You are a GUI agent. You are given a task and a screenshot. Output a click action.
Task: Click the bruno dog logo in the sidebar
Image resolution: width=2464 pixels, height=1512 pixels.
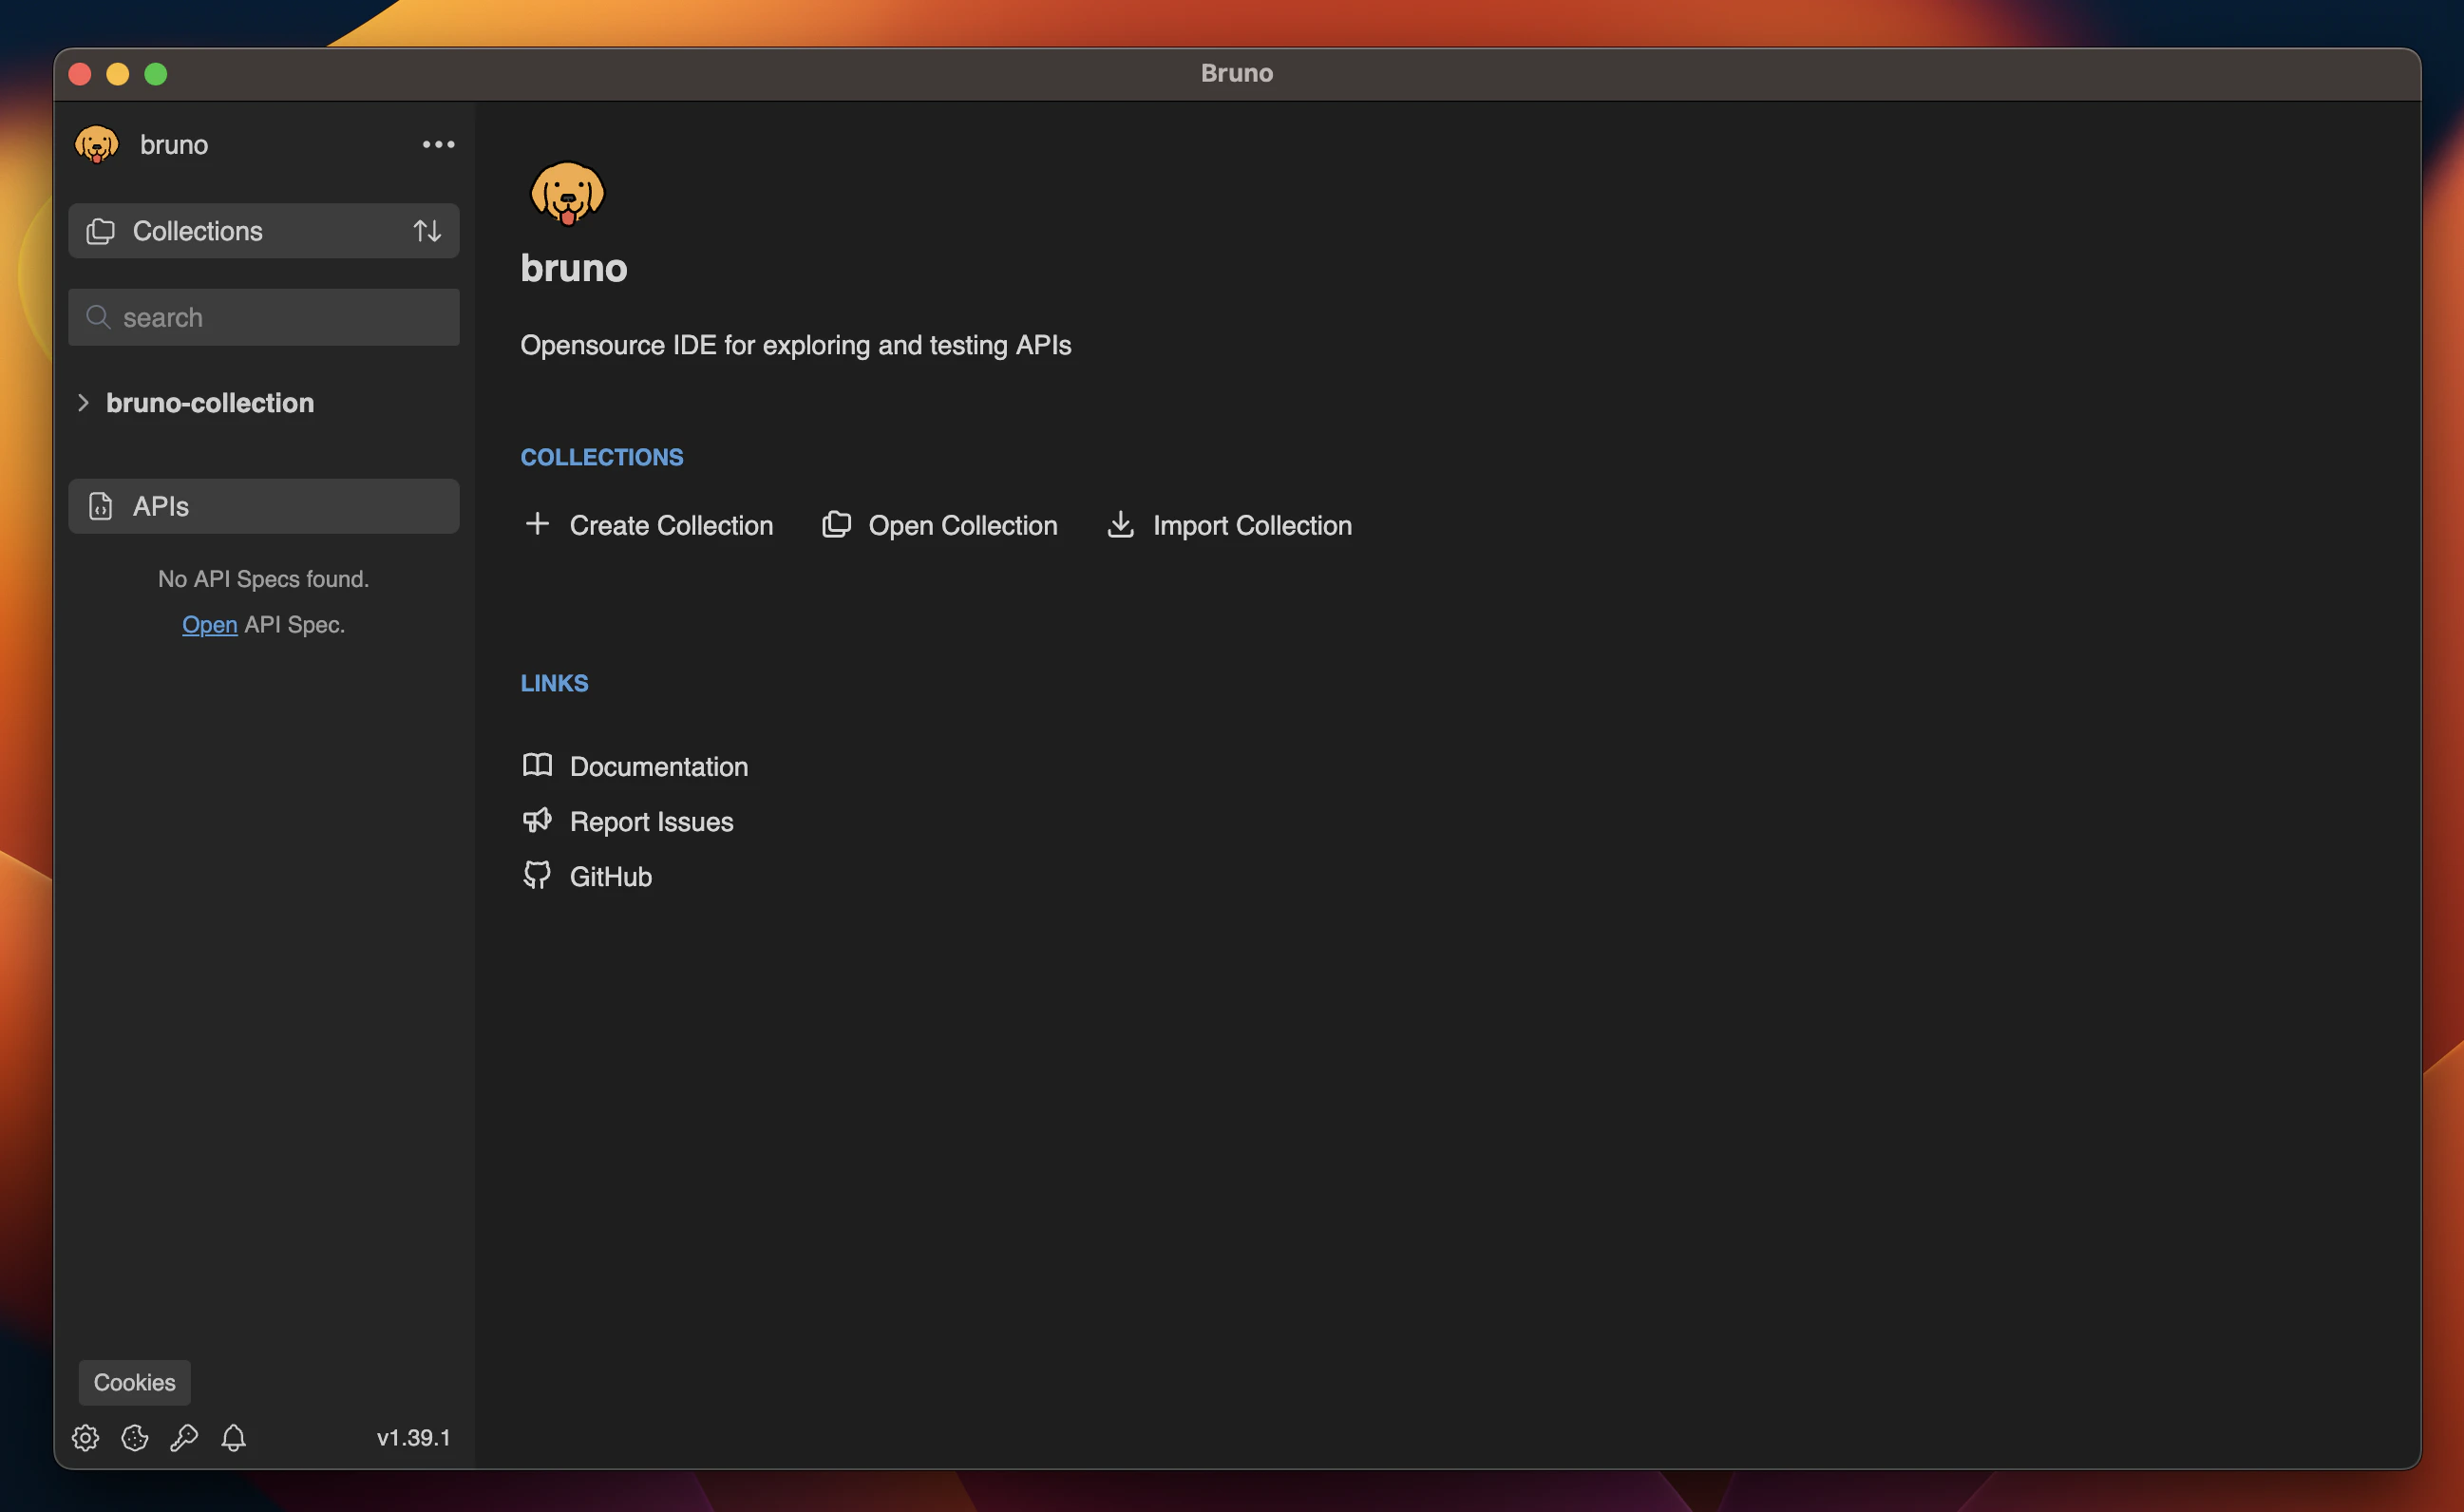[96, 143]
